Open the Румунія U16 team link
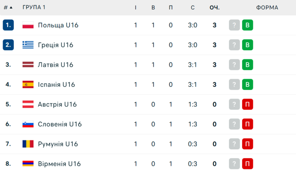296x172 pixels. (58, 144)
